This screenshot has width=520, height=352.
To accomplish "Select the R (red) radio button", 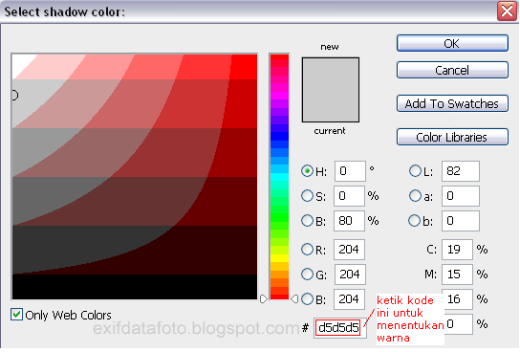I will (x=308, y=249).
